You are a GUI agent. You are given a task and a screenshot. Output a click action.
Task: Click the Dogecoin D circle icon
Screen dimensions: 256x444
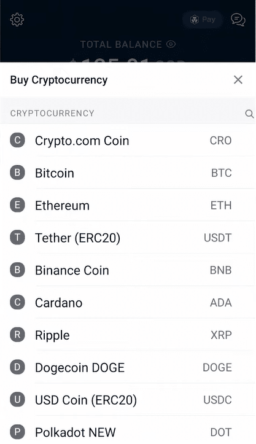18,367
